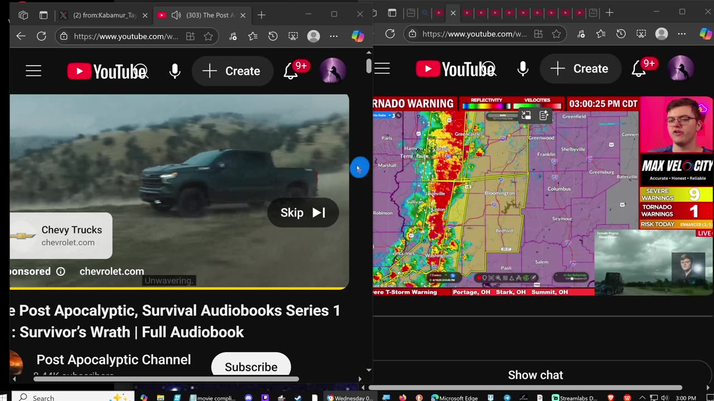Open Streamlabs Desktop from the taskbar
Image resolution: width=714 pixels, height=401 pixels.
pyautogui.click(x=575, y=398)
